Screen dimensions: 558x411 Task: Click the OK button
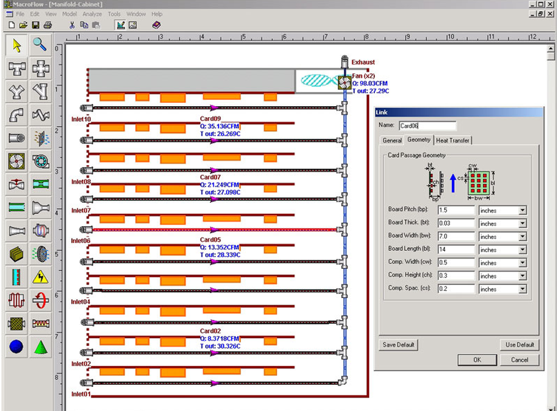click(477, 360)
